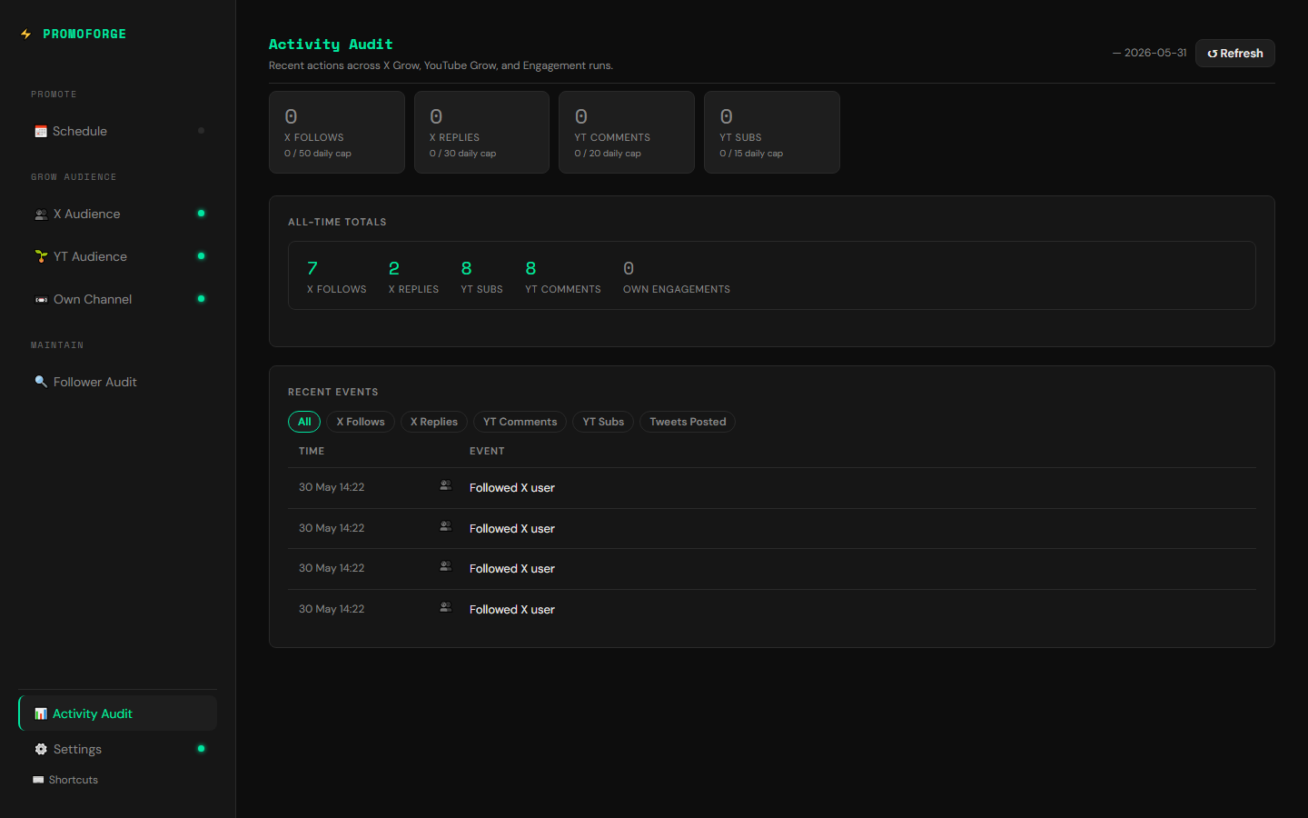1308x818 pixels.
Task: Click the X Follows daily cap card
Action: (x=337, y=132)
